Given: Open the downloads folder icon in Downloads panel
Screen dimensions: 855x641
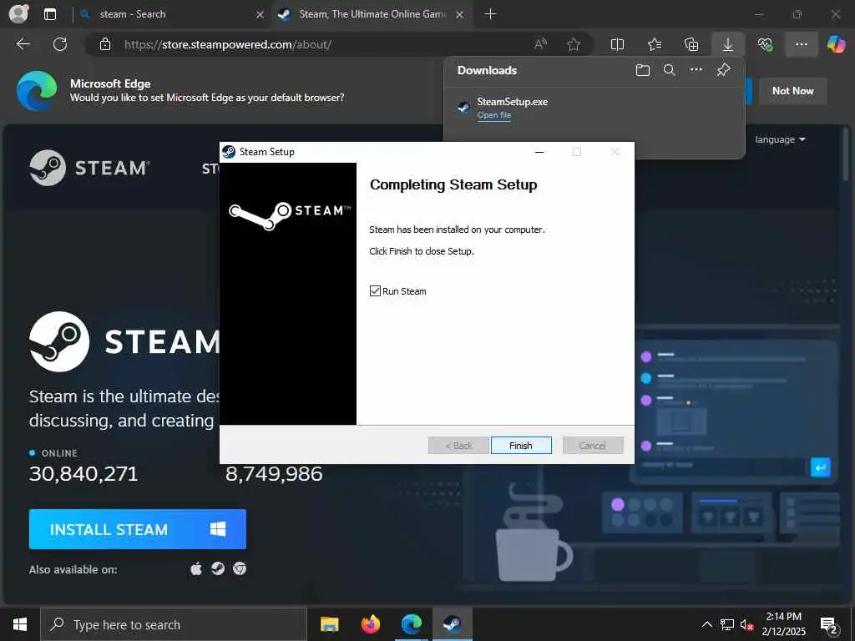Looking at the screenshot, I should pyautogui.click(x=643, y=70).
